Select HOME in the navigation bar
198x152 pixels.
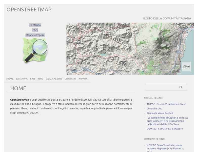point(10,79)
